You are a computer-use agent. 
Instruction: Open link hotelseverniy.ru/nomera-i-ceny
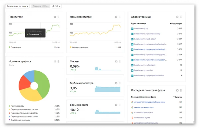(x=147, y=34)
